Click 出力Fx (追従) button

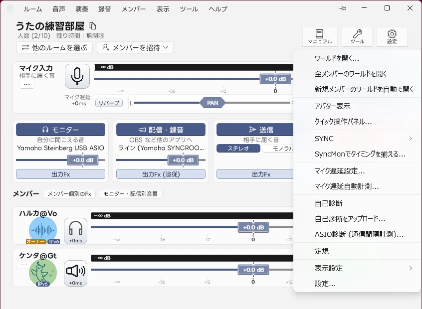161,174
